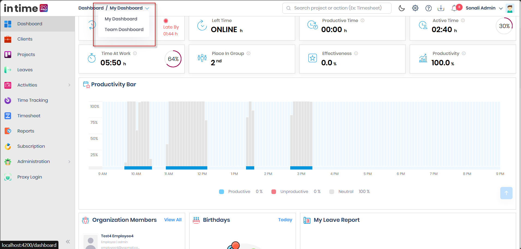Click Active Time info icon

tap(463, 20)
